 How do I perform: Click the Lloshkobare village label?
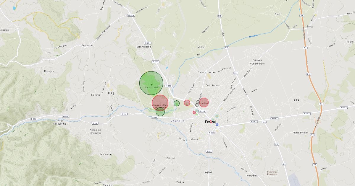[144, 47]
